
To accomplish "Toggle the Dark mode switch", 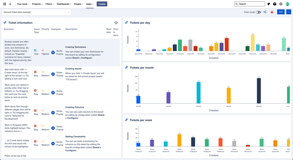I will (258, 12).
